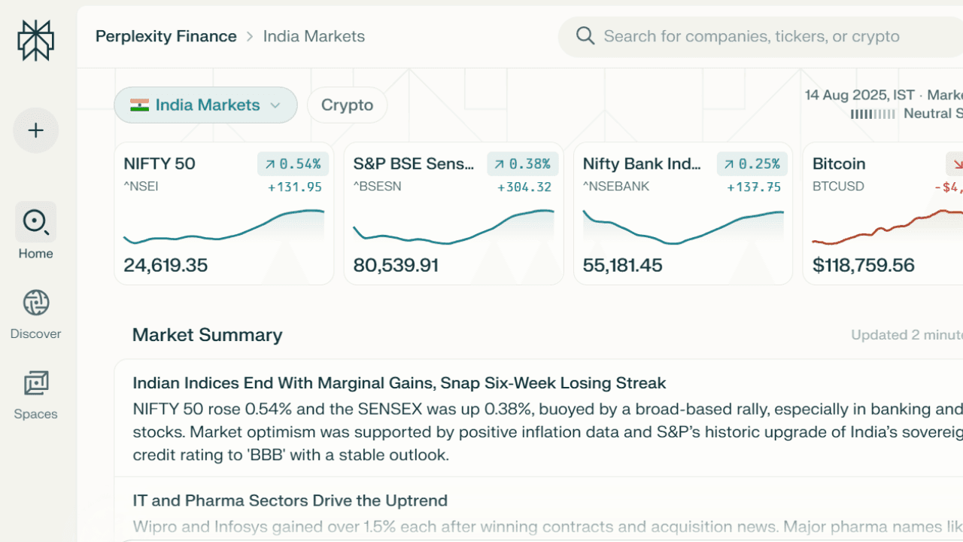Click the 0.38% change badge on S&P BSE Sensex

click(x=523, y=163)
